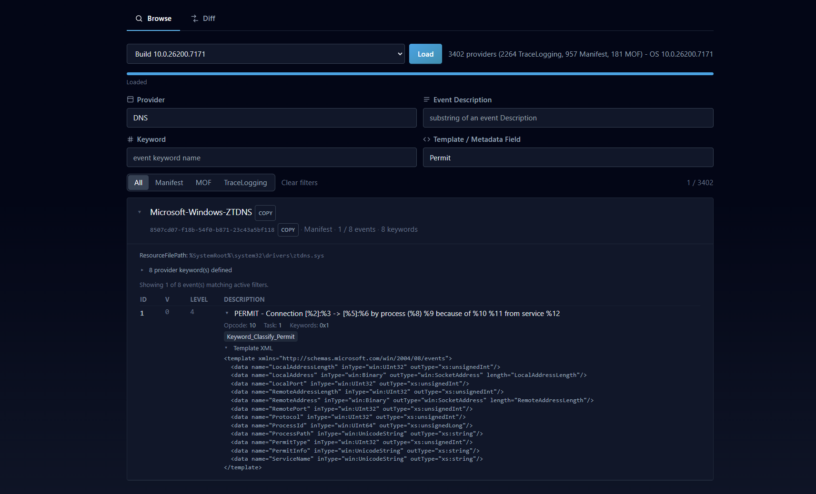Image resolution: width=816 pixels, height=494 pixels.
Task: Click the Diff arrows icon
Action: pyautogui.click(x=194, y=19)
